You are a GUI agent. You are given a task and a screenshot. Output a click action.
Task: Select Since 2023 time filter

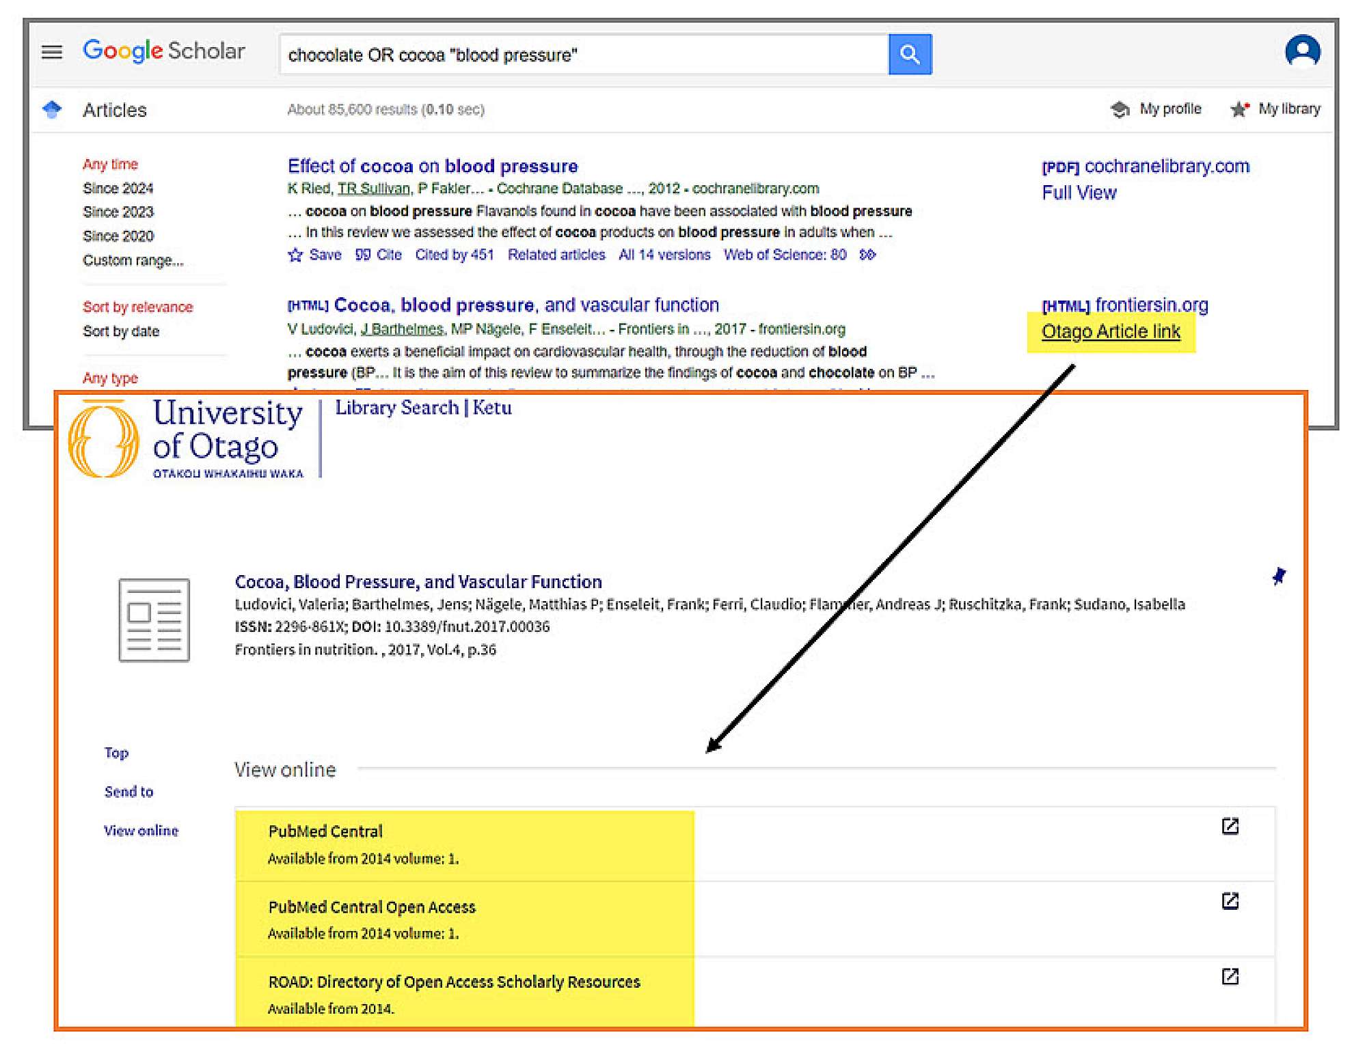(118, 212)
